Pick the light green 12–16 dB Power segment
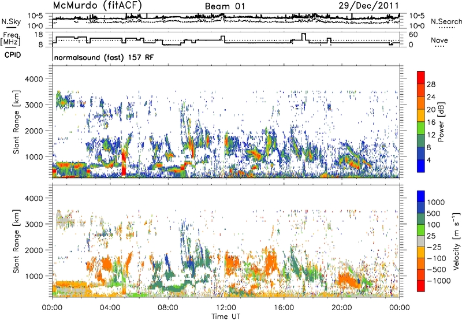The image size is (462, 320). point(421,128)
